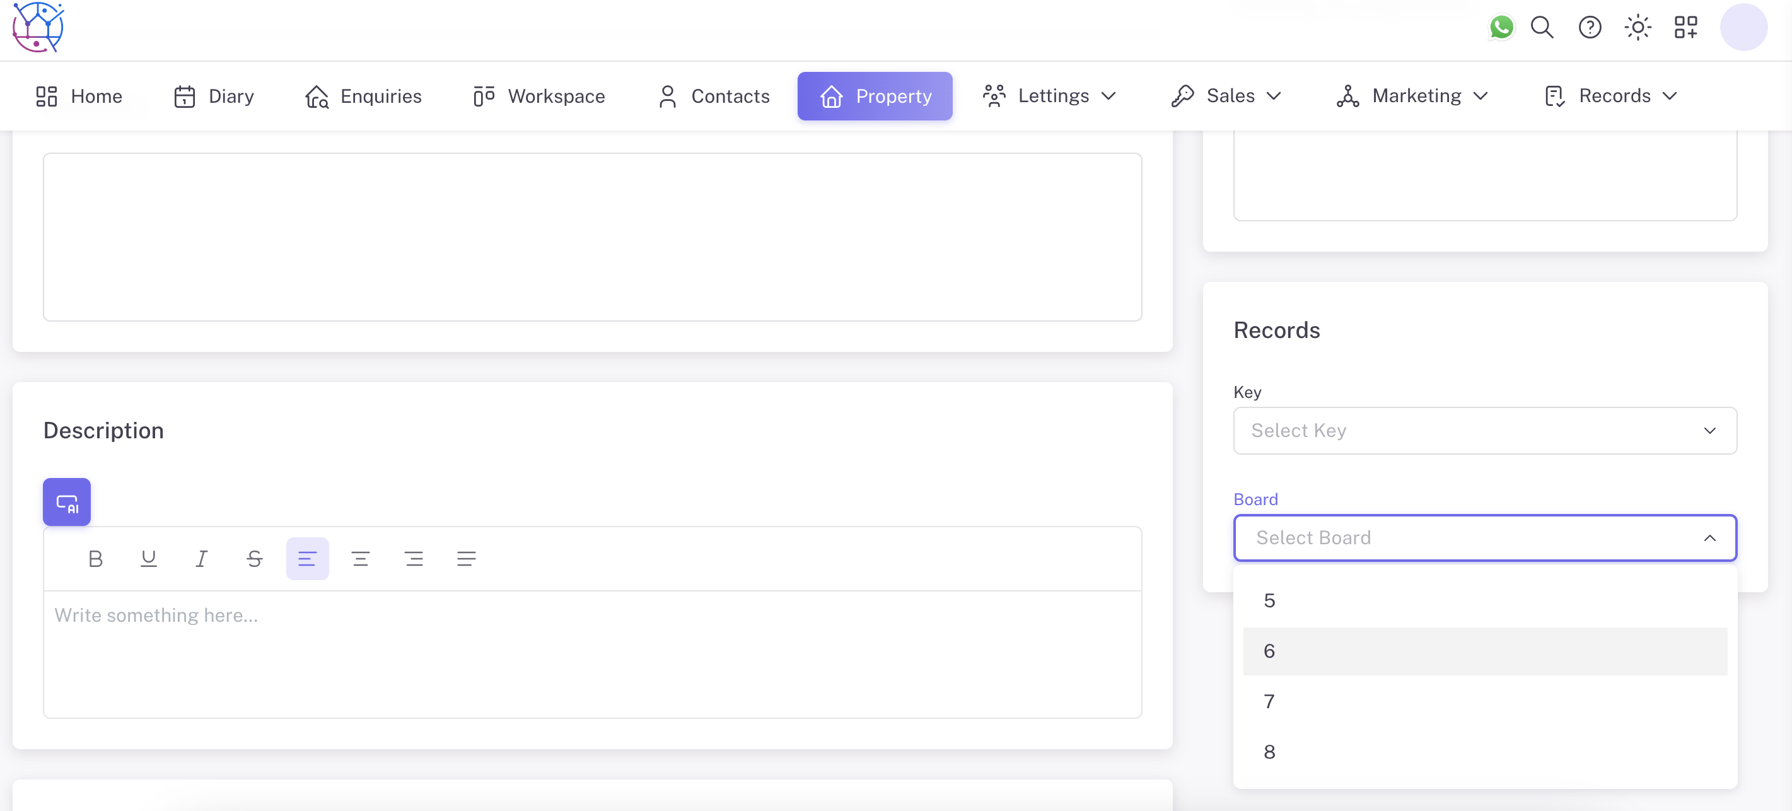Image resolution: width=1792 pixels, height=811 pixels.
Task: Open WhatsApp messaging from the top bar
Action: click(1502, 27)
